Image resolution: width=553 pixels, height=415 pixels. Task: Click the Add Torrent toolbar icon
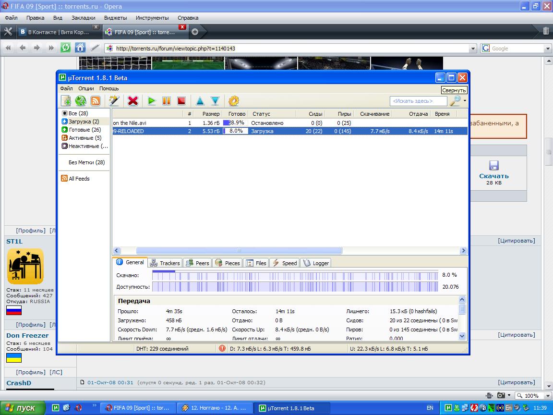pyautogui.click(x=66, y=101)
